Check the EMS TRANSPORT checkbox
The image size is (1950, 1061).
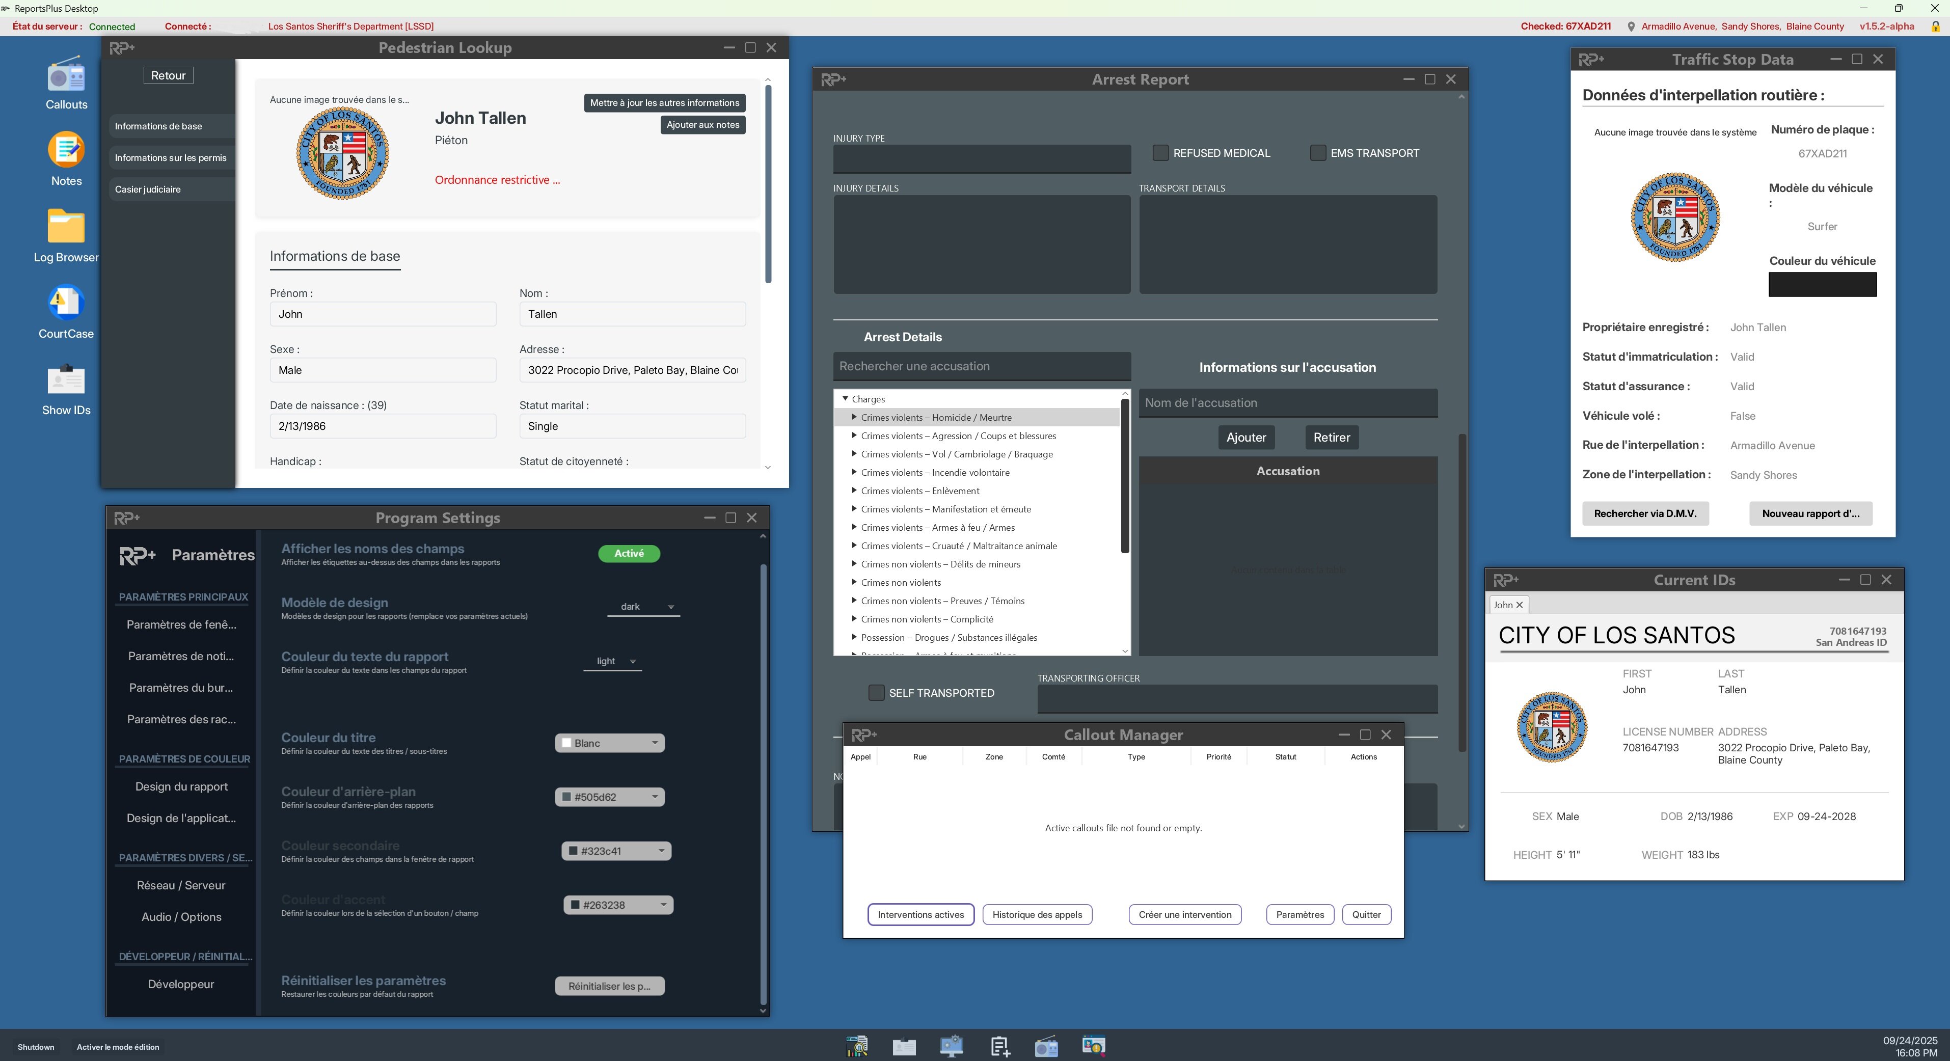[x=1318, y=153]
